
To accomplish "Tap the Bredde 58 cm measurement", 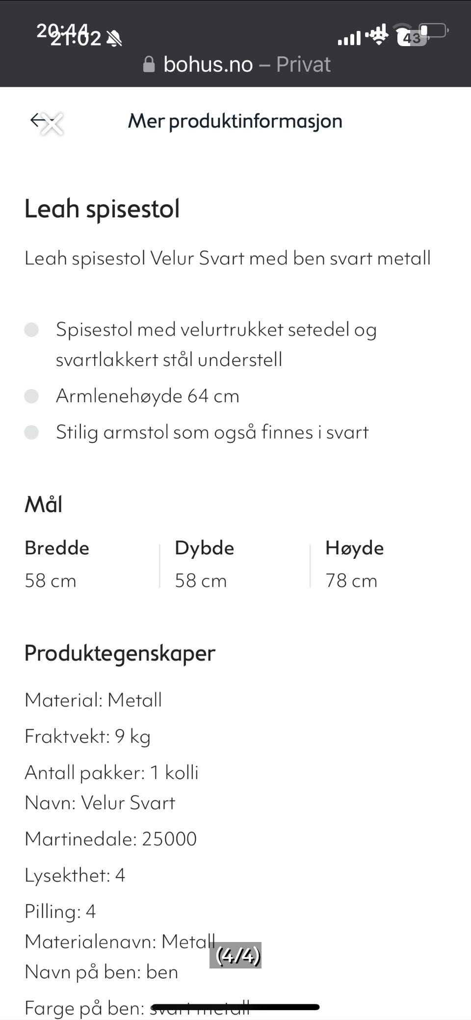I will (57, 564).
